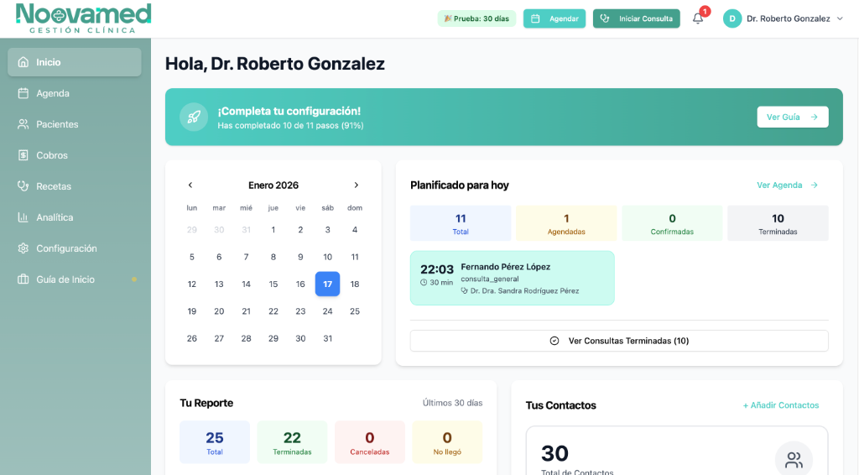859x475 pixels.
Task: Click the Noovamed logo
Action: coord(83,18)
